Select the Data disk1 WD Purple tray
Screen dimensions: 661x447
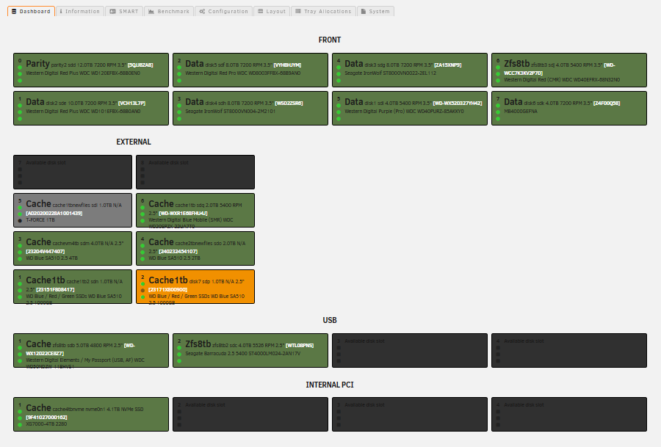(x=410, y=109)
